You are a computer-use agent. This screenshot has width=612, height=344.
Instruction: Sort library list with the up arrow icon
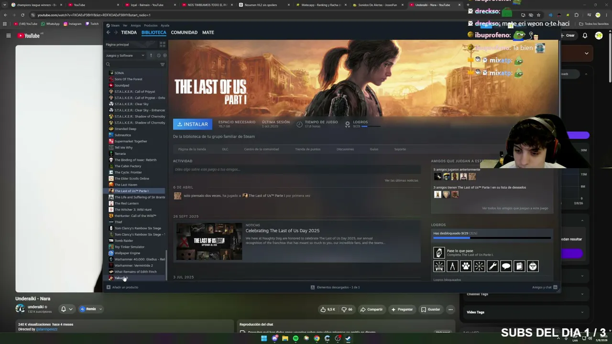point(151,55)
